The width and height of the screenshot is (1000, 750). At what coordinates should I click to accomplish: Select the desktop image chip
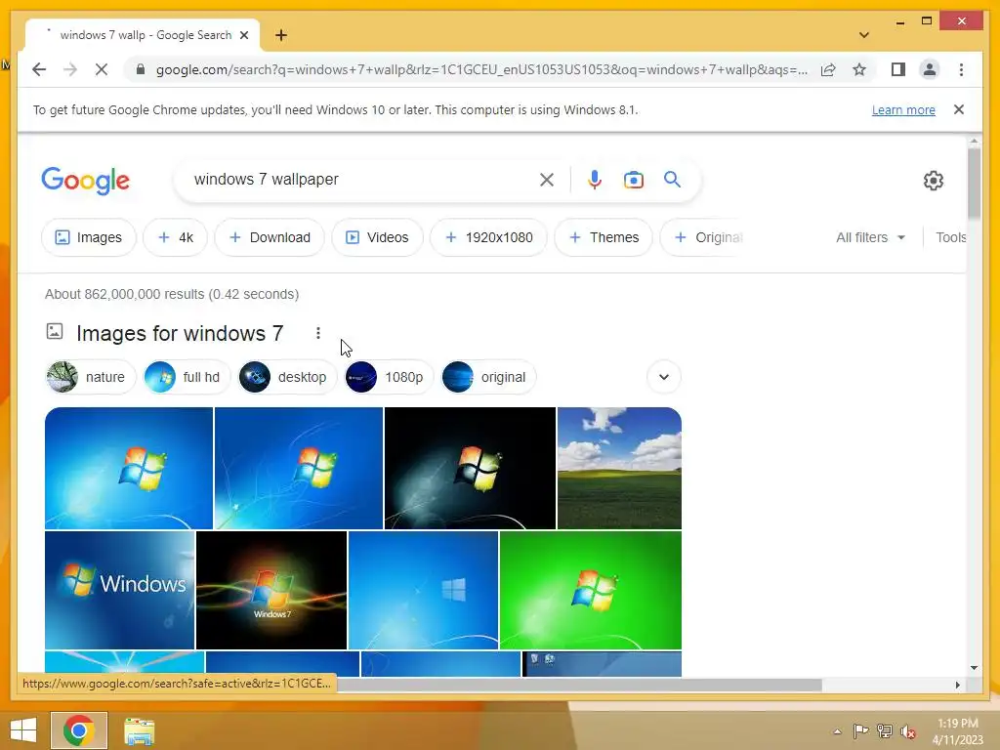(287, 377)
